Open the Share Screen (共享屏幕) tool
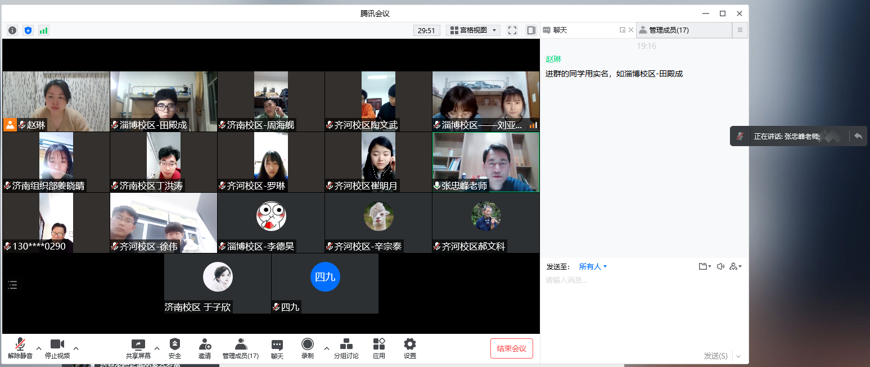870x367 pixels. tap(138, 348)
